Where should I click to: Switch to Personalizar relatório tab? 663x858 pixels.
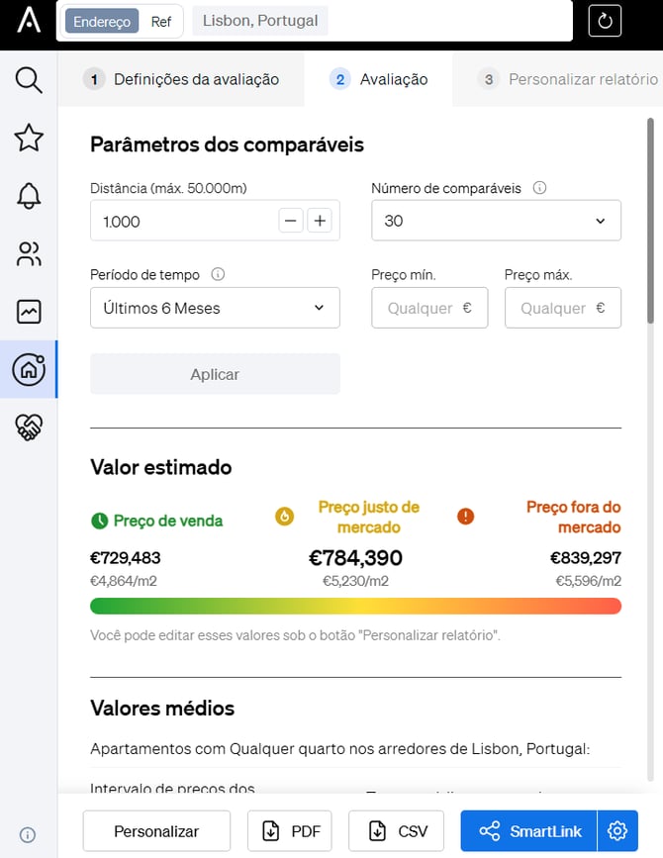tap(570, 79)
